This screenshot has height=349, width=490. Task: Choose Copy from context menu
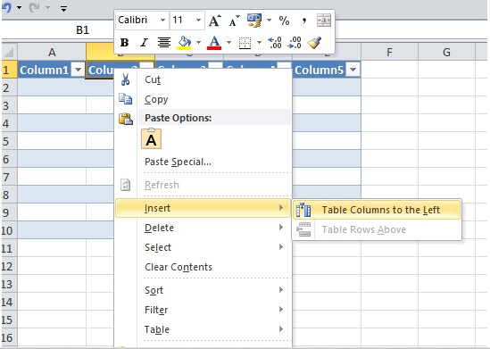pyautogui.click(x=203, y=99)
